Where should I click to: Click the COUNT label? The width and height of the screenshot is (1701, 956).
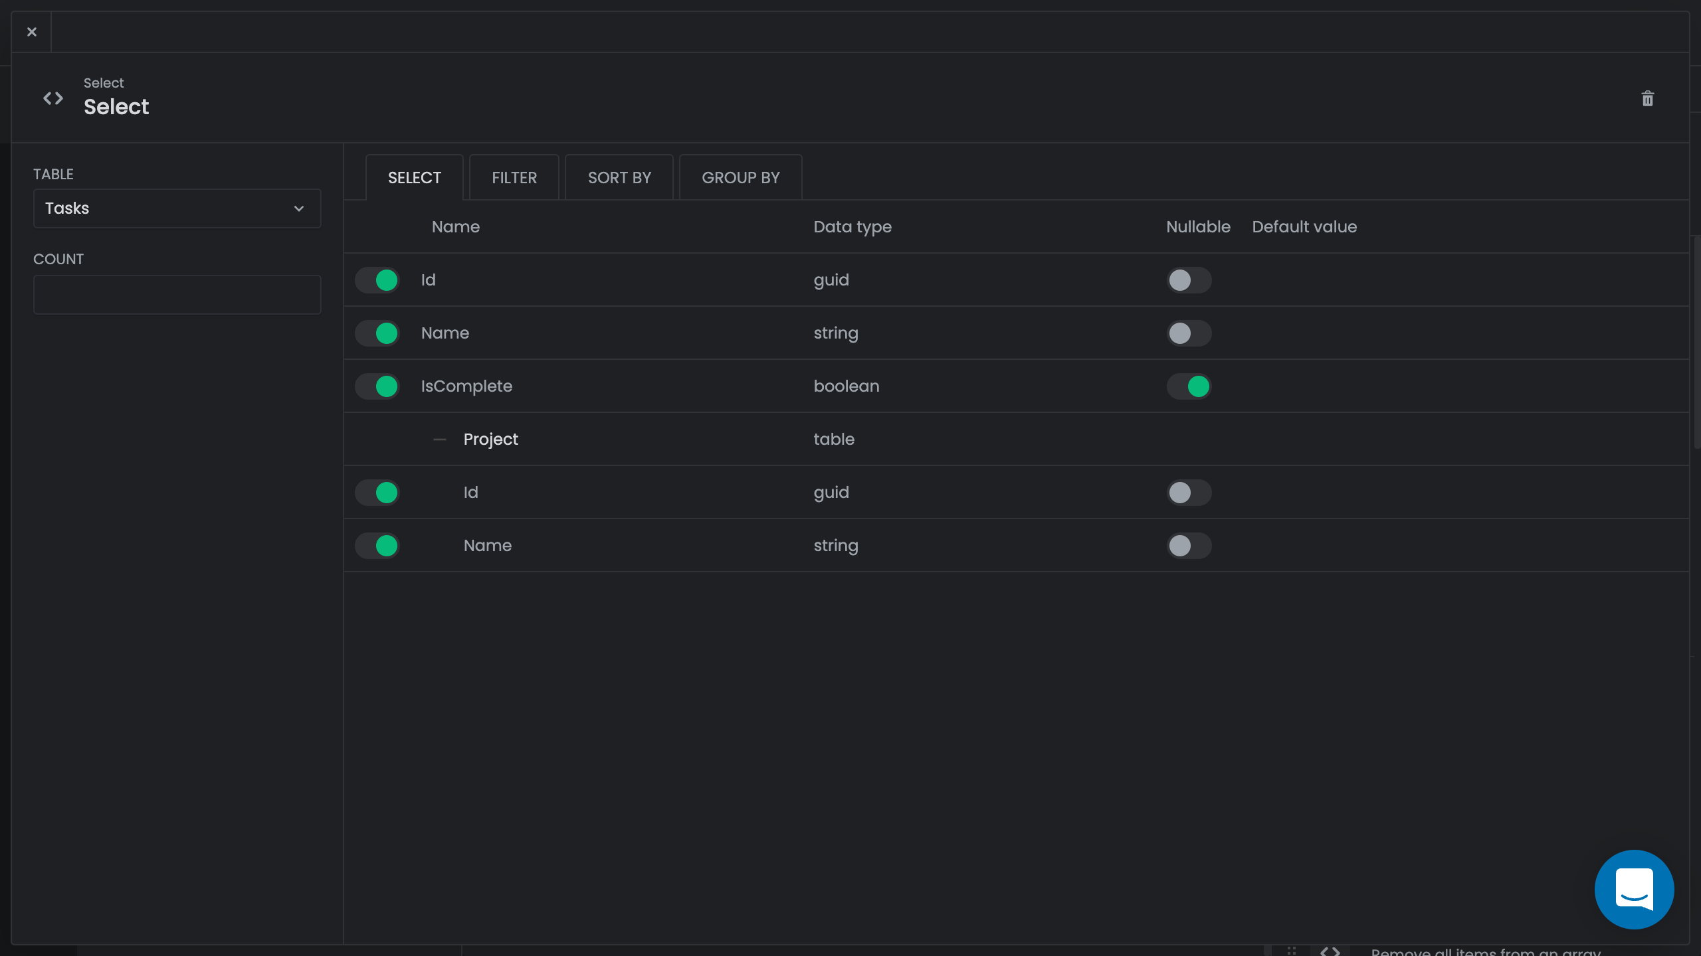coord(58,259)
